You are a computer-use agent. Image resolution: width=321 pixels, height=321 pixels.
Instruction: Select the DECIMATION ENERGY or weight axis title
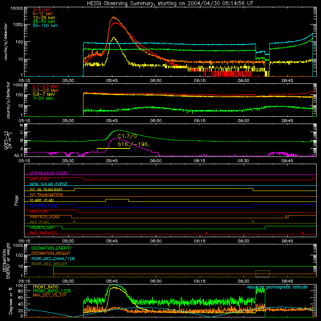(6, 260)
